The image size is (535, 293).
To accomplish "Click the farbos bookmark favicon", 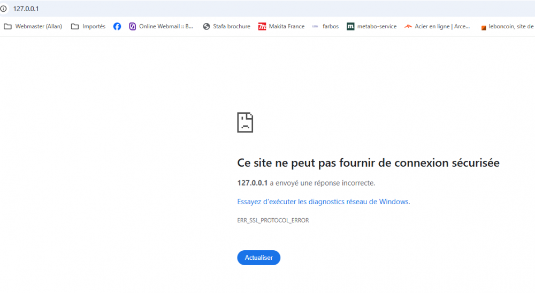I will click(x=315, y=26).
